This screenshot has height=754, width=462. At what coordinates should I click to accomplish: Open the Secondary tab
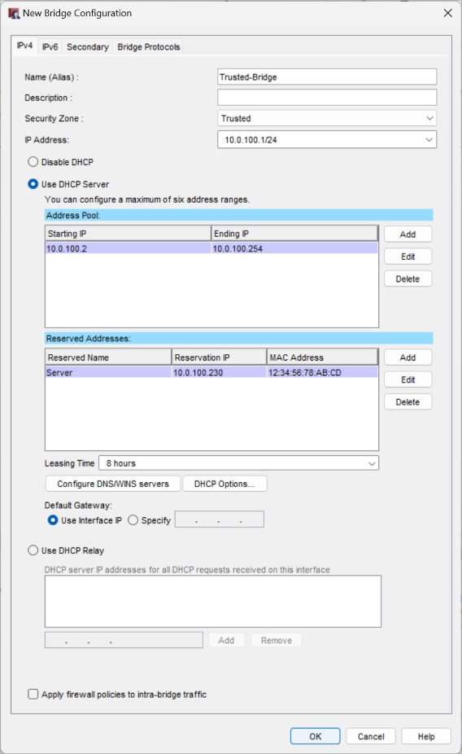[87, 46]
